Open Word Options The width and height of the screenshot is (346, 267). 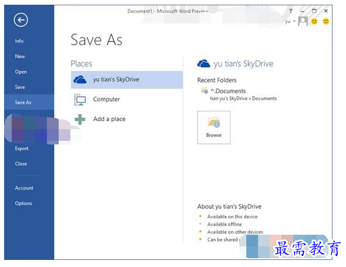(23, 203)
